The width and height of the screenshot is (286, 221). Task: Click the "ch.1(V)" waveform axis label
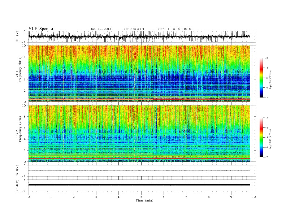click(17, 36)
